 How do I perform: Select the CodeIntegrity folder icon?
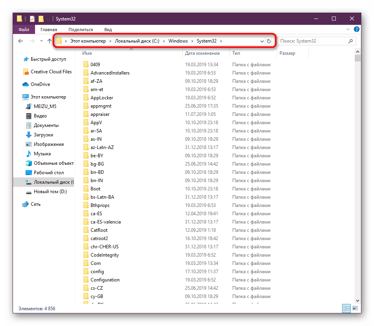pos(86,255)
